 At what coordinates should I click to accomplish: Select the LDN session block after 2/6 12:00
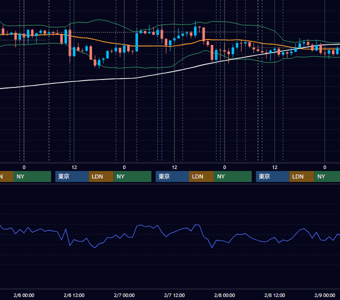point(101,176)
